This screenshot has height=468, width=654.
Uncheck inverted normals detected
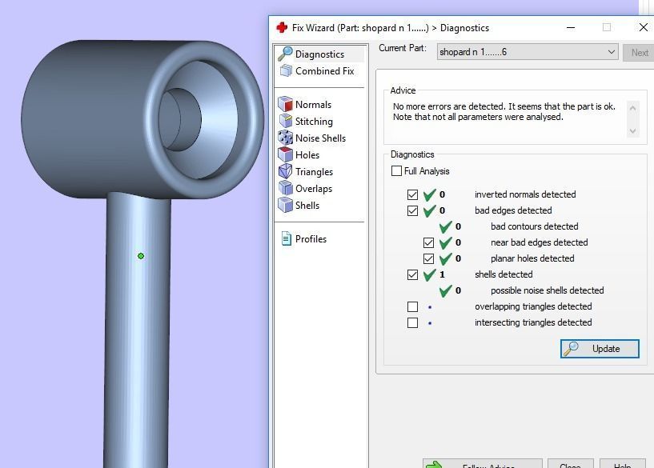412,194
